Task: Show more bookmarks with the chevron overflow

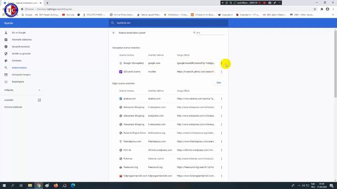Action: pyautogui.click(x=333, y=15)
